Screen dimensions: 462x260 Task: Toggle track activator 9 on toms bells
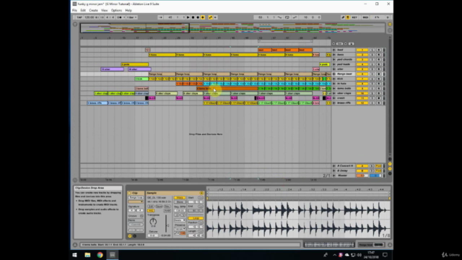[362, 88]
